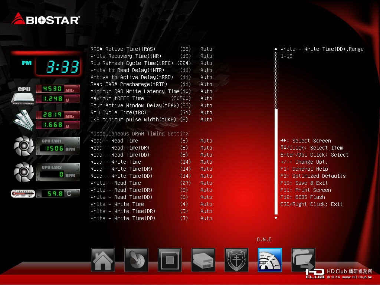The height and width of the screenshot is (285, 380).
Task: Click the BIOSTAR logo
Action: [x=46, y=19]
